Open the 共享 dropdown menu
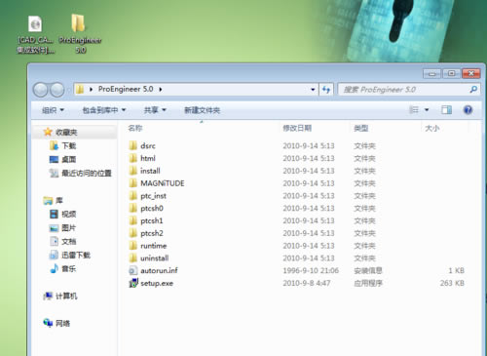The height and width of the screenshot is (356, 487). (x=155, y=110)
